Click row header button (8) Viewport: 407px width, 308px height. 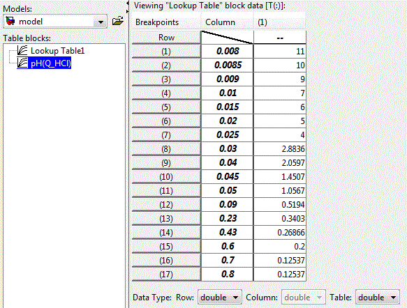(166, 148)
